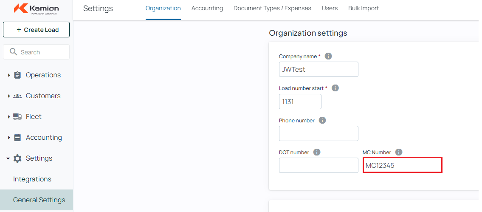Click the Accounting receipt icon
482x212 pixels.
pyautogui.click(x=17, y=138)
